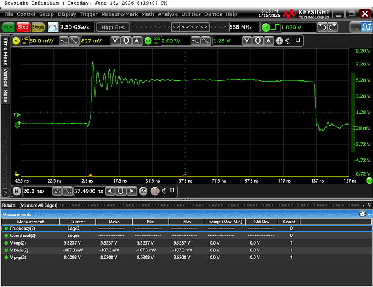
Task: Toggle channel 2 green button
Action: pos(148,41)
